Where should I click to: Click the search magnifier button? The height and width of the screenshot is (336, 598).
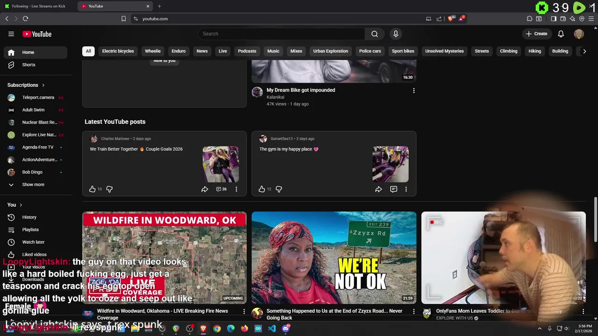click(374, 34)
